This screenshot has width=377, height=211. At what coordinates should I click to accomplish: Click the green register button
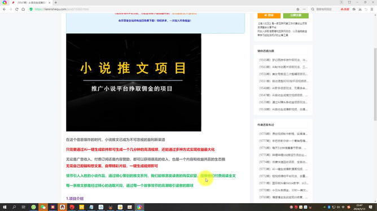pos(296,15)
